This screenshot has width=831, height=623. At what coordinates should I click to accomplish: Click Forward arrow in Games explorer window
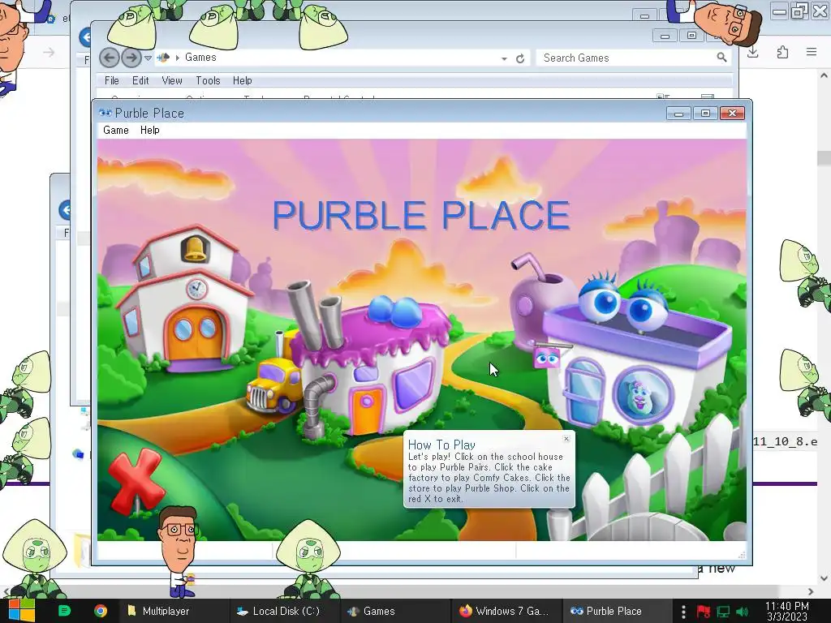(131, 58)
